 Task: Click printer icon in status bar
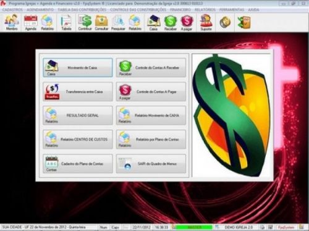click(262, 227)
